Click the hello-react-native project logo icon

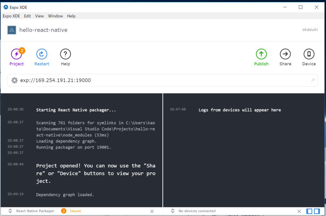coord(12,30)
